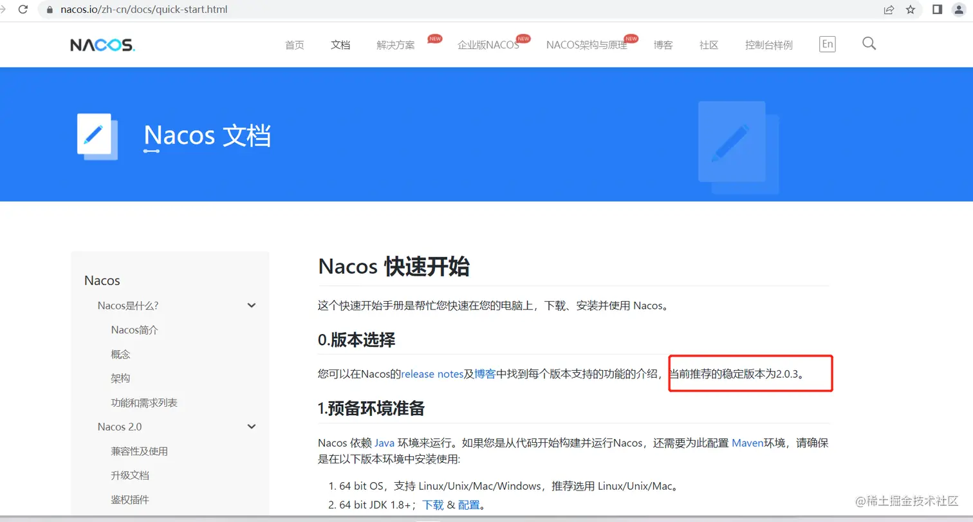Select 升级文档 in the sidebar
The width and height of the screenshot is (973, 522).
point(130,476)
